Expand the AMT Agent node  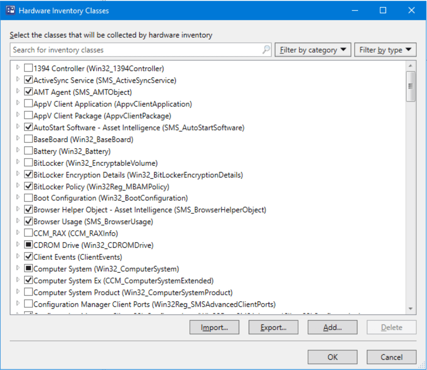(18, 91)
